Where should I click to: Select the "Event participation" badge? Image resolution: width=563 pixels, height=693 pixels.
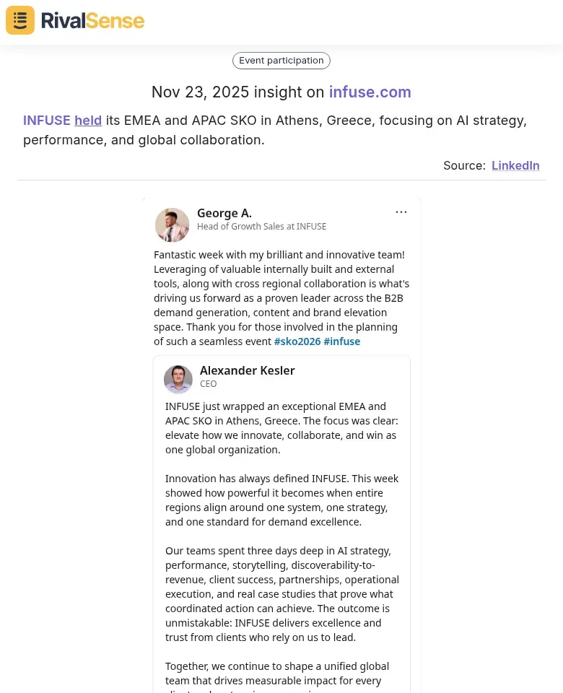(281, 60)
